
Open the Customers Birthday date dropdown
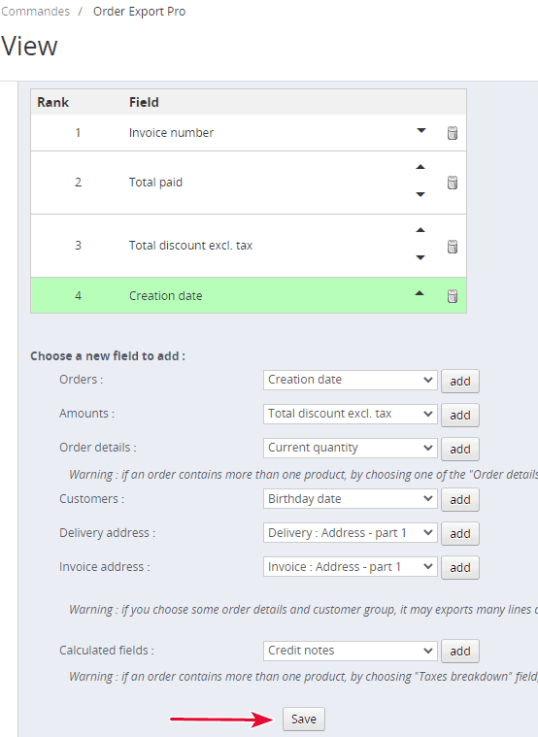point(351,499)
